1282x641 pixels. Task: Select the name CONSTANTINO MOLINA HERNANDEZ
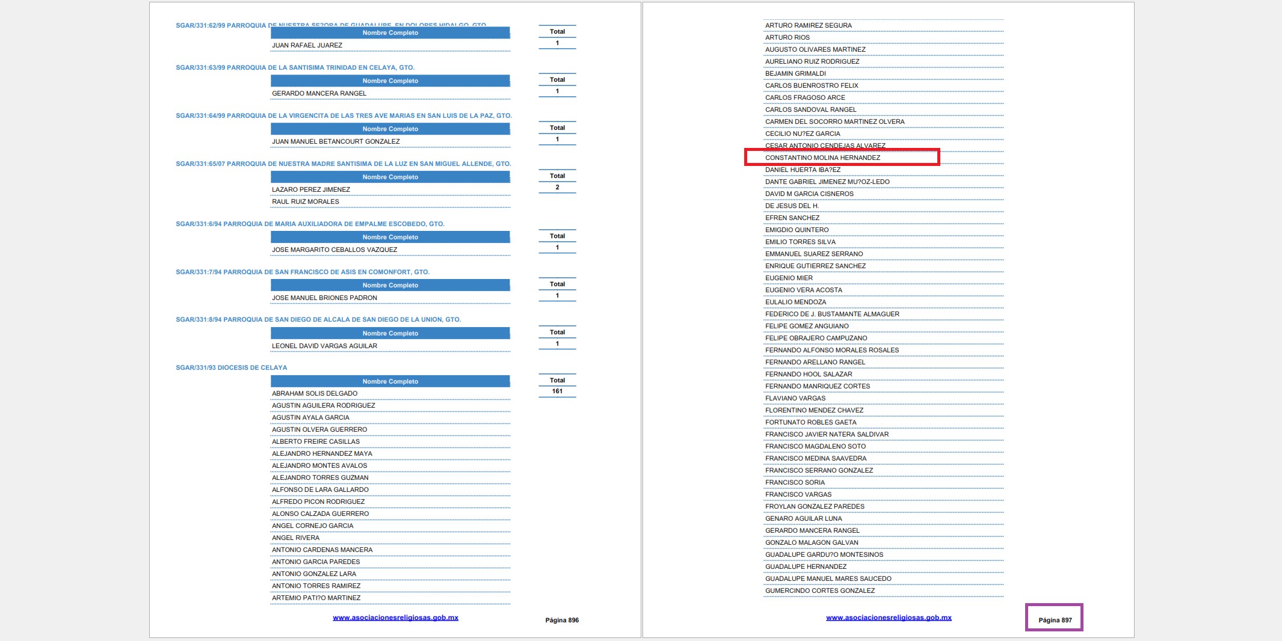pos(822,158)
